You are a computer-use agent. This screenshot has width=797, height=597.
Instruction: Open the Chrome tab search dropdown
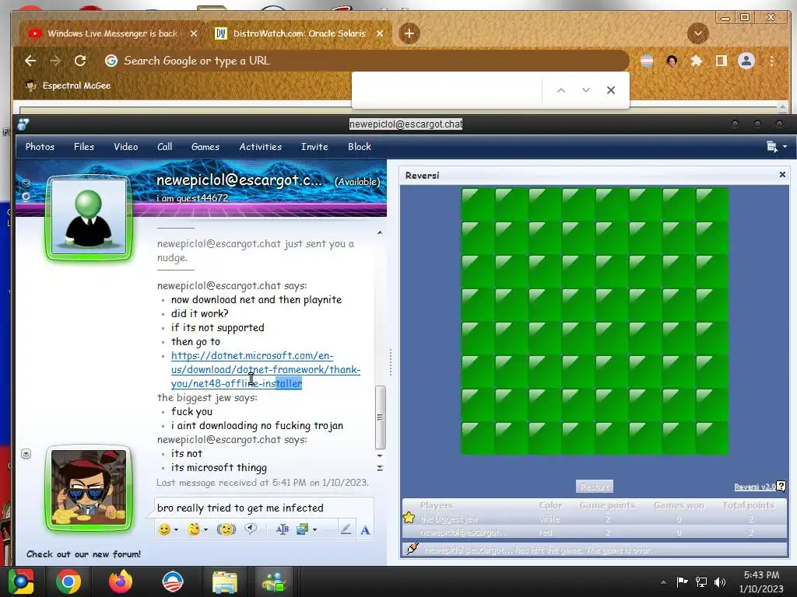tap(698, 33)
